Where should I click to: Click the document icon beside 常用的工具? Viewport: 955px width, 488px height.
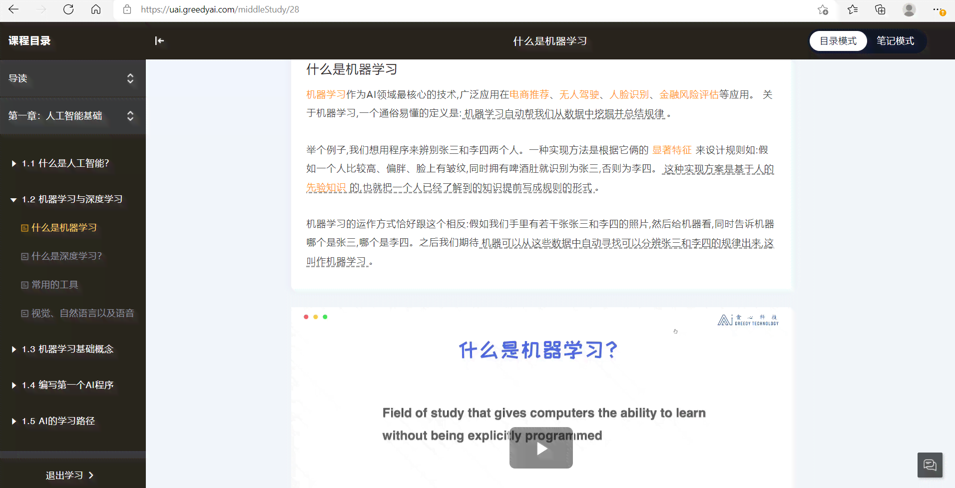24,285
